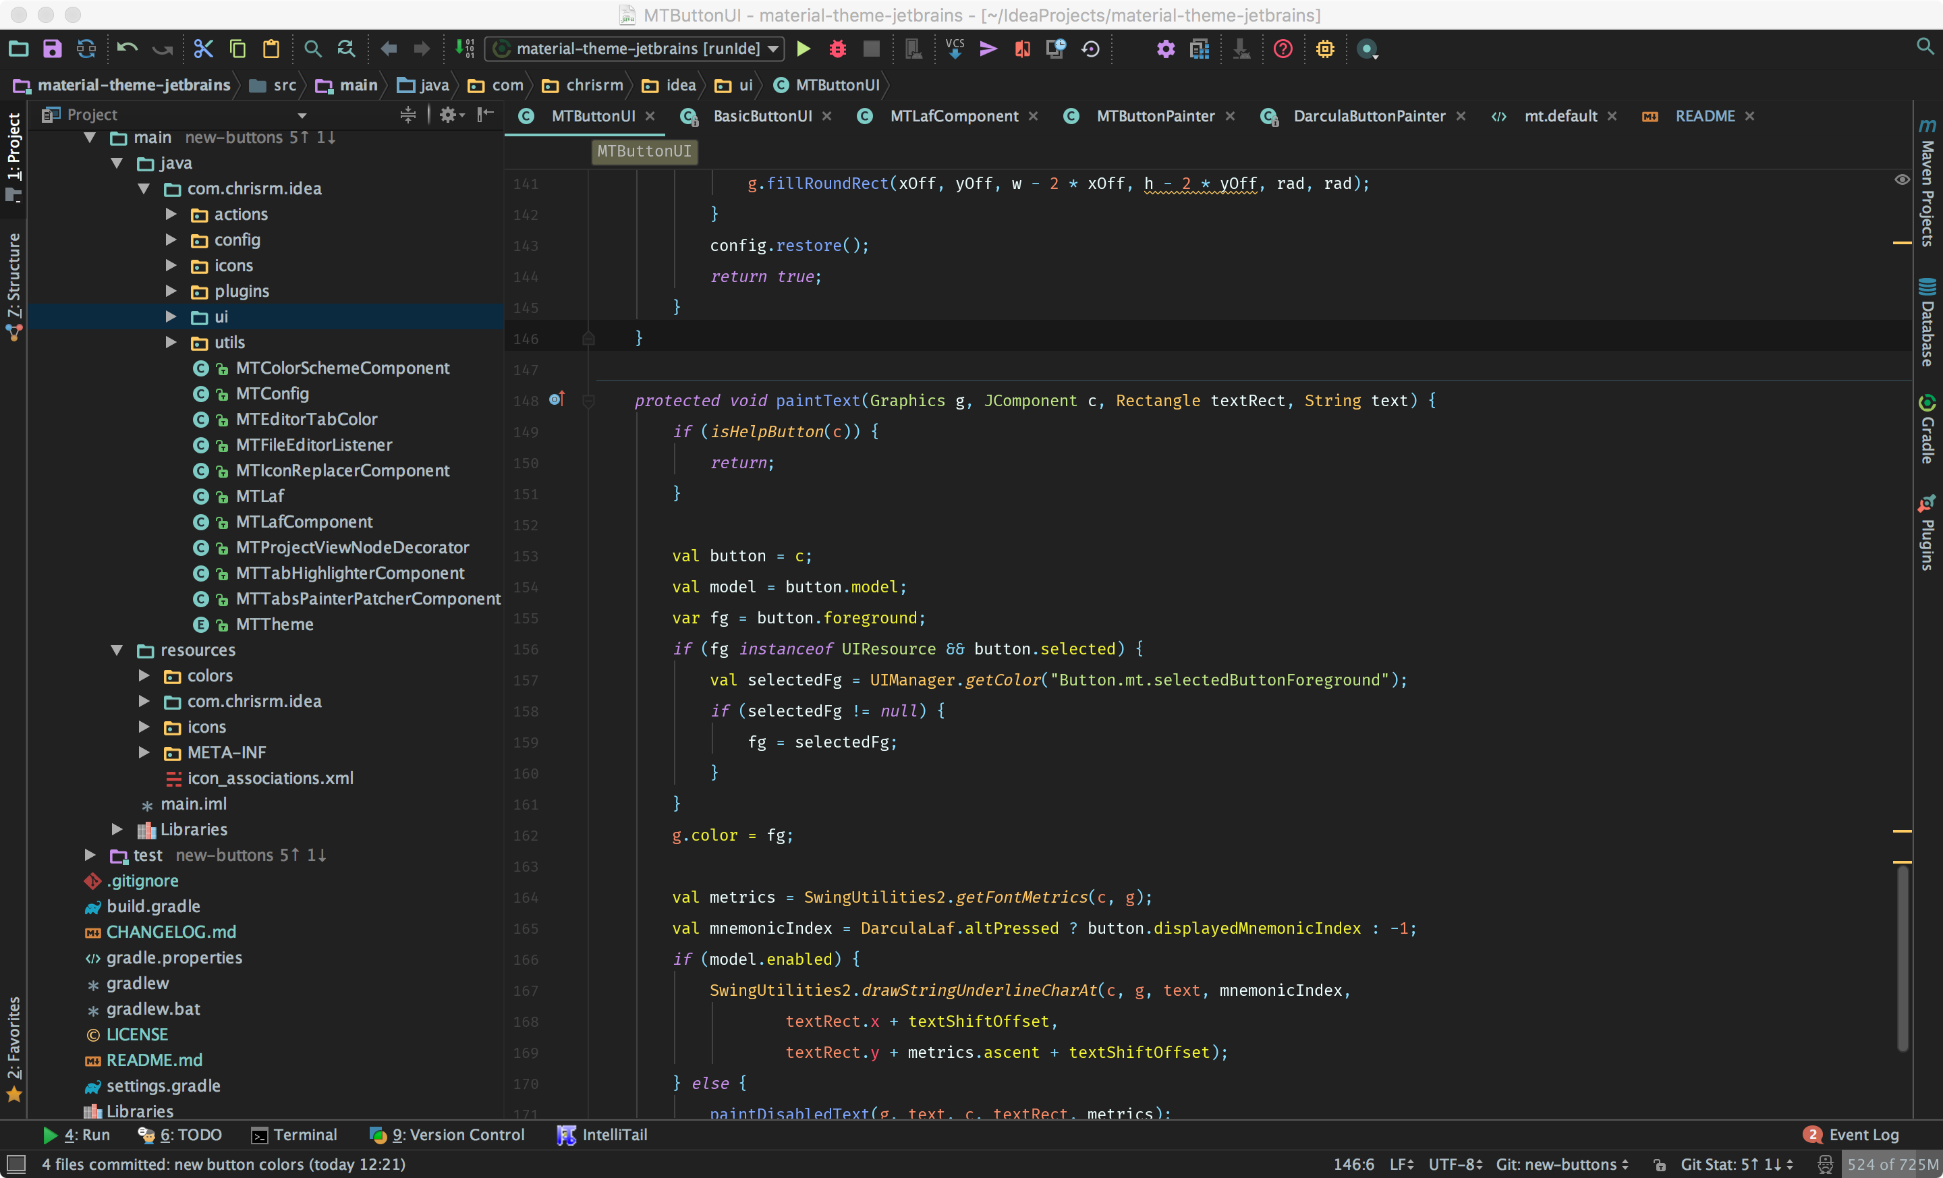Viewport: 1943px width, 1178px height.
Task: Toggle the Database side panel
Action: point(1926,323)
